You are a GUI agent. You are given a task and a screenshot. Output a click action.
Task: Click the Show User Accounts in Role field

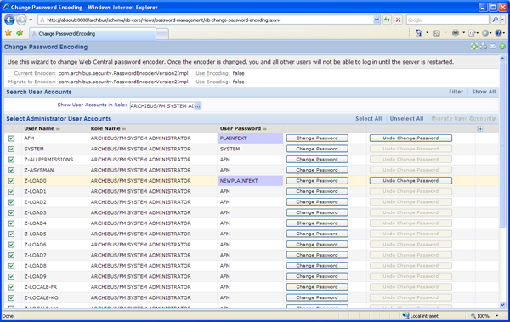[162, 106]
